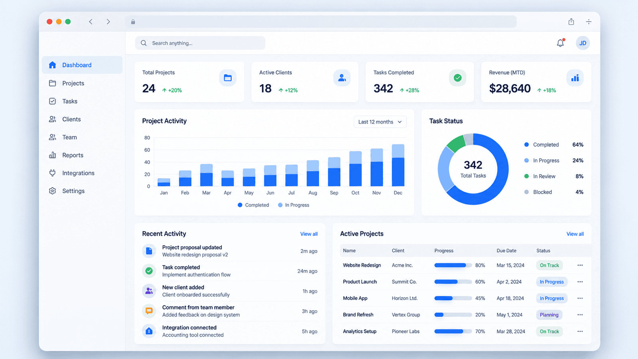The image size is (638, 359).
Task: Click the browser share icon
Action: click(571, 22)
